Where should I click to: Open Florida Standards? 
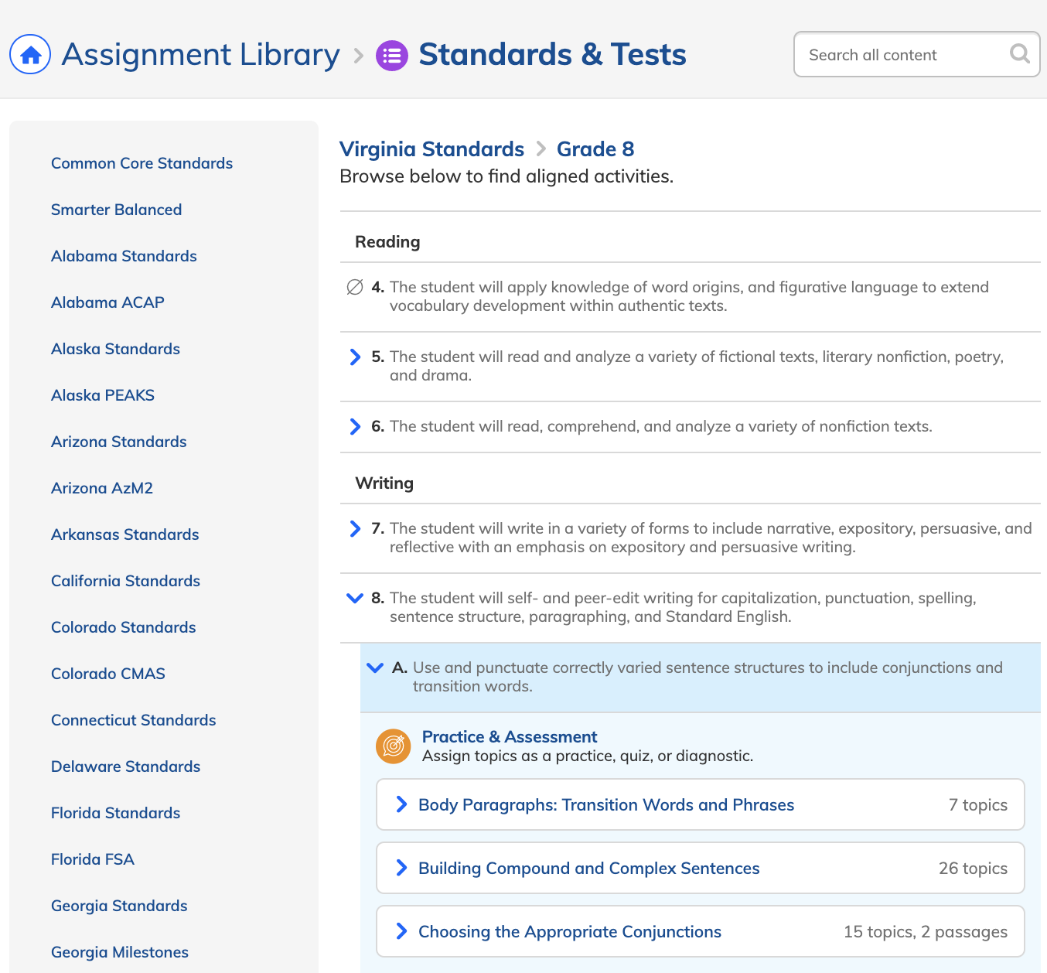(x=115, y=813)
